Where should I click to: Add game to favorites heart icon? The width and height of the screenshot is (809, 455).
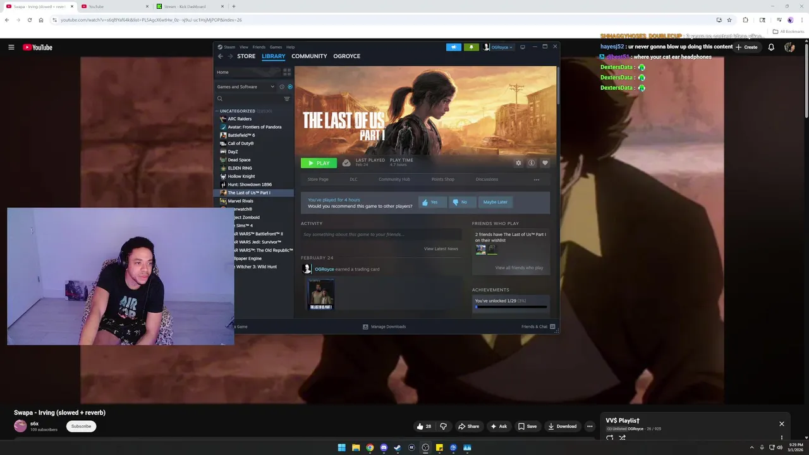(x=545, y=163)
